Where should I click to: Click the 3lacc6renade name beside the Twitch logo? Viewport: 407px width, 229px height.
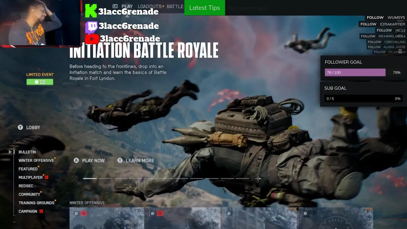pyautogui.click(x=128, y=26)
